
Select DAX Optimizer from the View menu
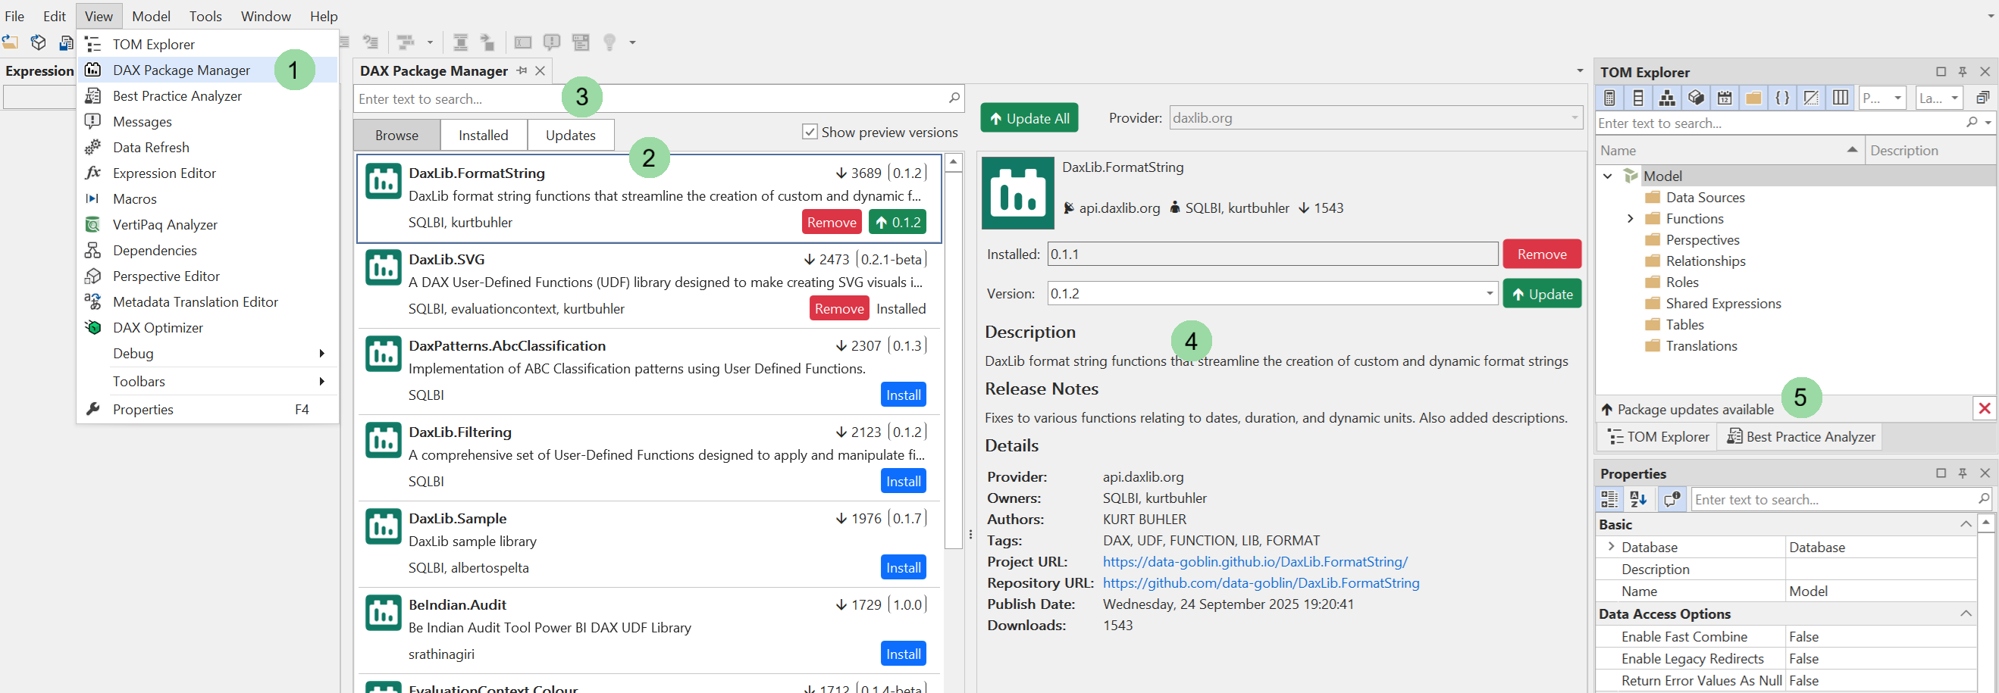click(x=157, y=327)
